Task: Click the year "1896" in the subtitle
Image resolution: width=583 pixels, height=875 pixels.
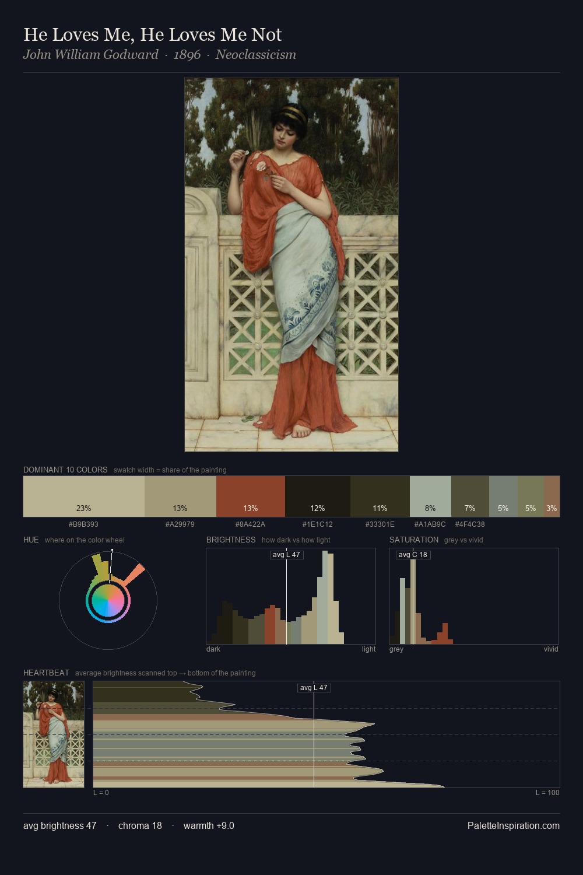Action: pos(187,55)
